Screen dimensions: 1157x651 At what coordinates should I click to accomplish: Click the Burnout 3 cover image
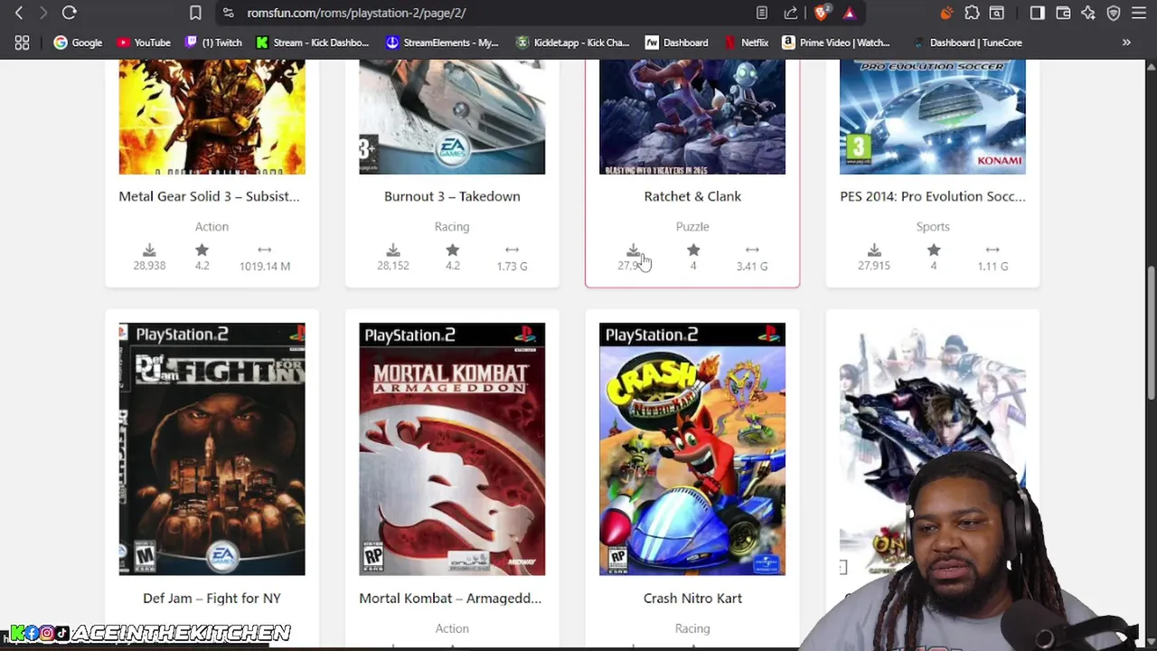pyautogui.click(x=452, y=117)
